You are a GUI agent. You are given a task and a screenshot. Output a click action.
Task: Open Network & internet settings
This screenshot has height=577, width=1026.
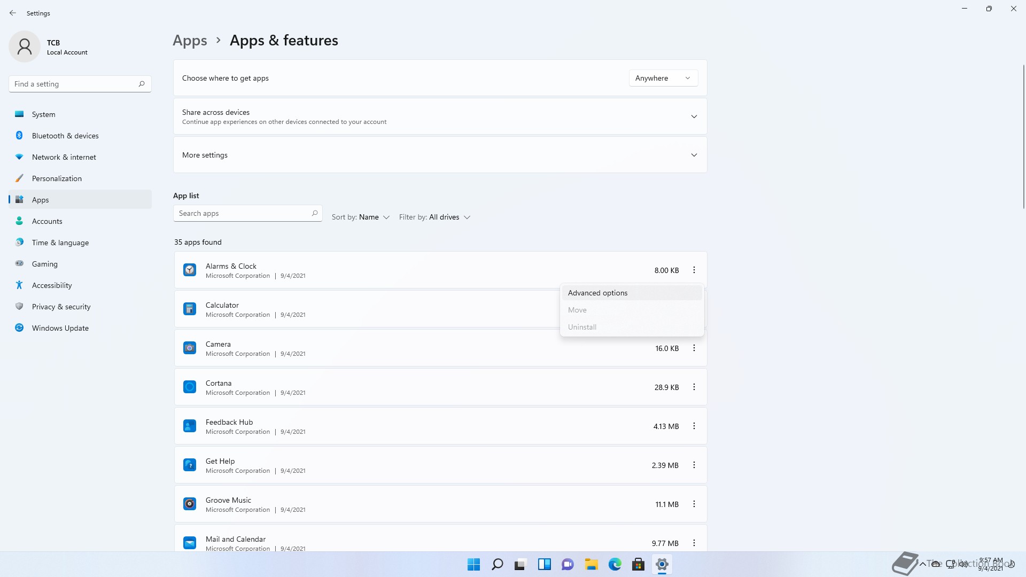pos(80,157)
